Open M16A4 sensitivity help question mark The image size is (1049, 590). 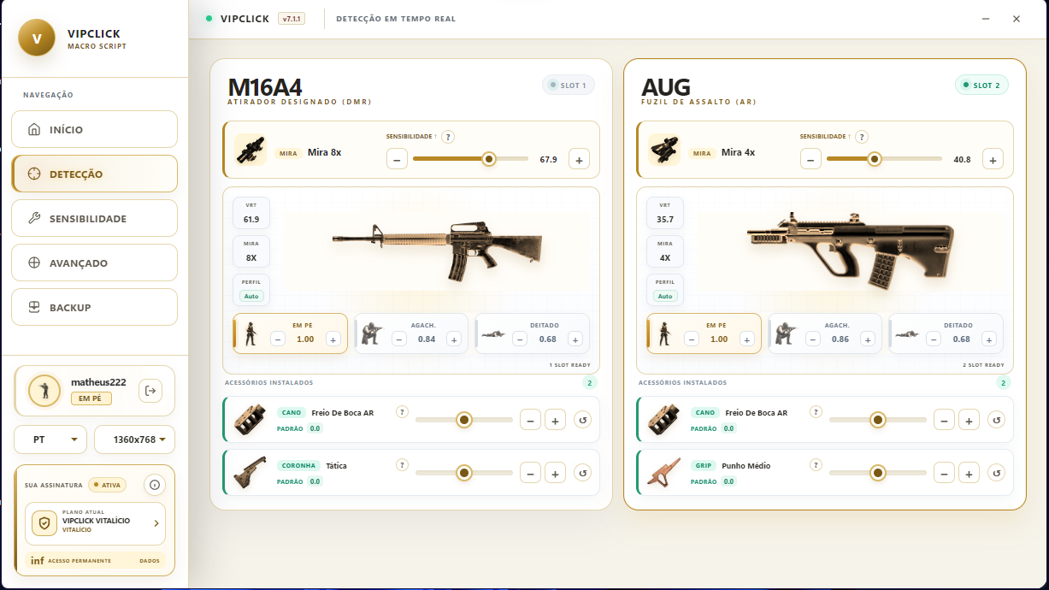[x=447, y=137]
